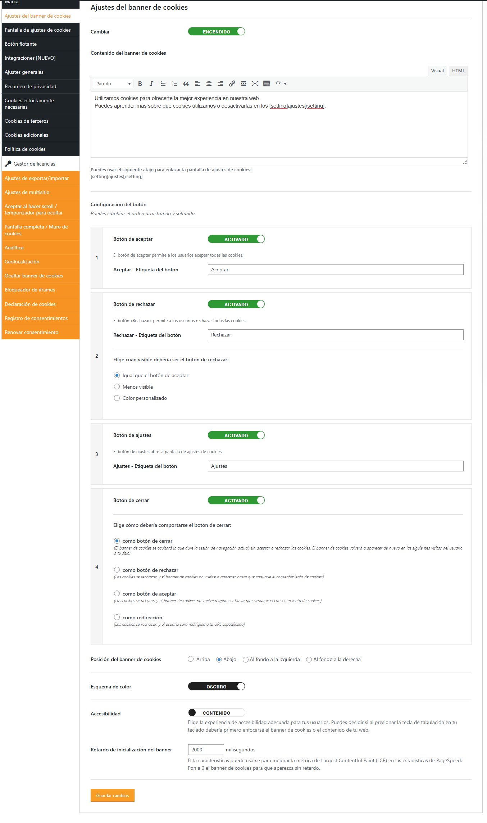Align text left
The width and height of the screenshot is (487, 823).
coord(197,83)
